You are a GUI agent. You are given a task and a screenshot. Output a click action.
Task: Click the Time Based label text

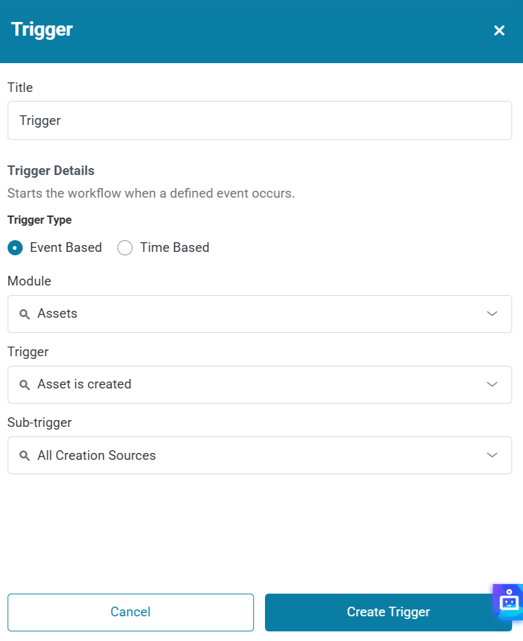coord(174,248)
